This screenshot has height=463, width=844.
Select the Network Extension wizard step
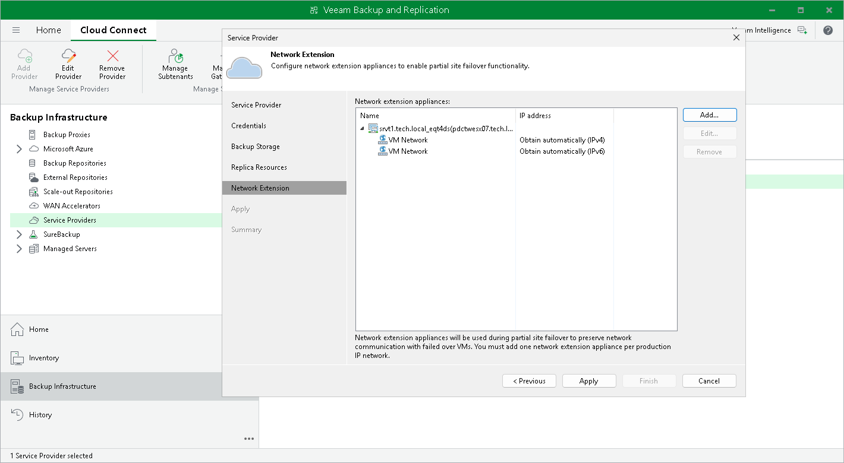(284, 188)
